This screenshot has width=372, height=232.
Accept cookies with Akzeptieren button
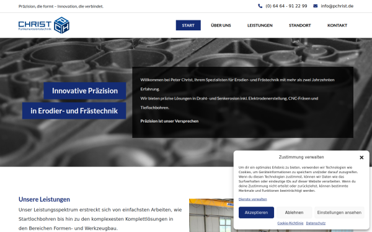coord(256,213)
